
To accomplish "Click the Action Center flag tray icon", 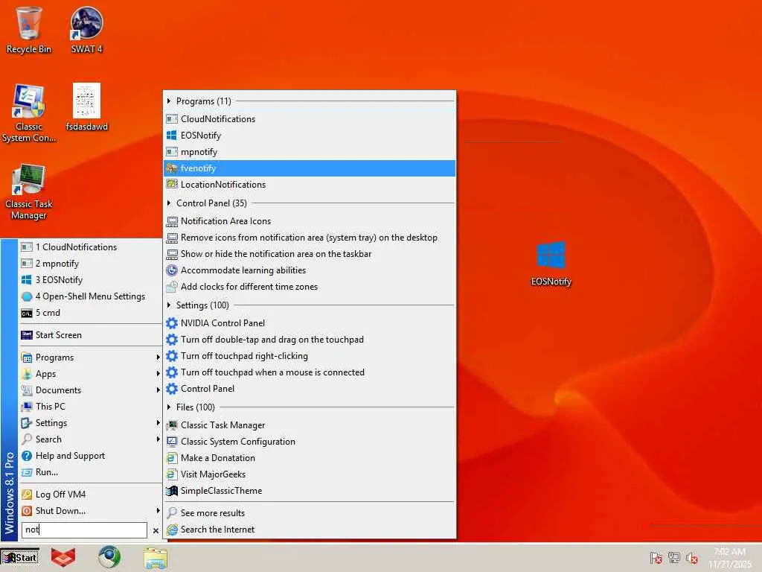I will point(656,558).
